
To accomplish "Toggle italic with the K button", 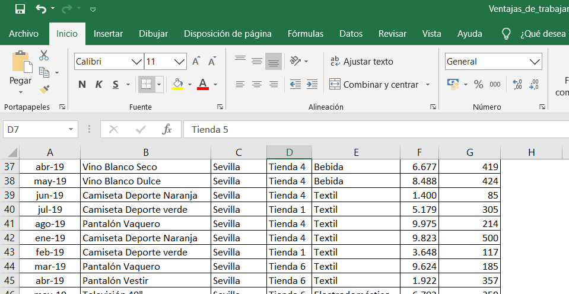I will coord(98,85).
